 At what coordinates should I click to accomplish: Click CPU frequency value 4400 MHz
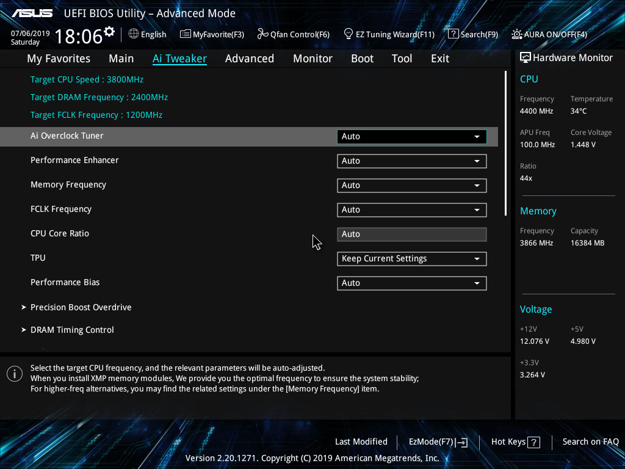click(x=536, y=111)
